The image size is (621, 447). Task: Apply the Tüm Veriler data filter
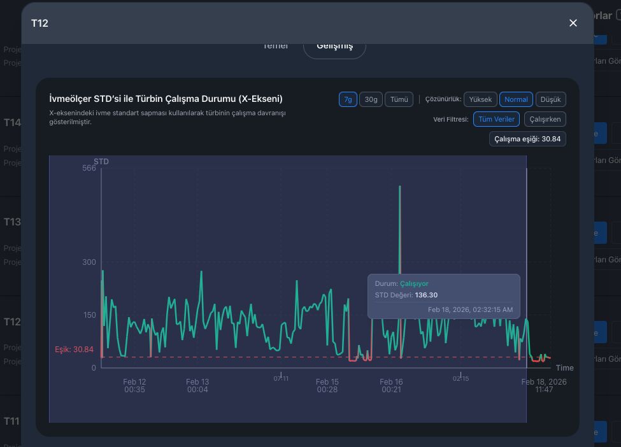point(496,119)
